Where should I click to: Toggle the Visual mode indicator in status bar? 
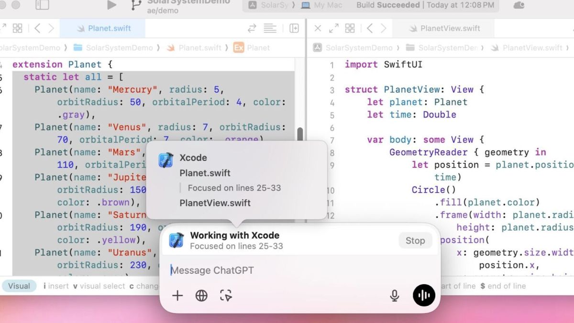(x=19, y=286)
